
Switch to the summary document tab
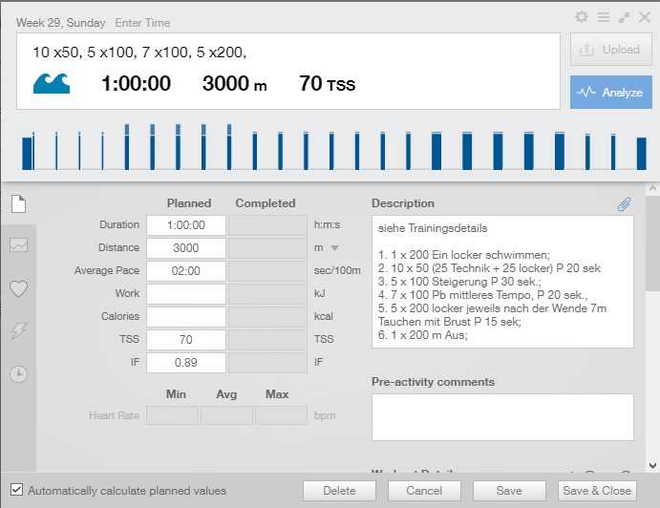(18, 203)
